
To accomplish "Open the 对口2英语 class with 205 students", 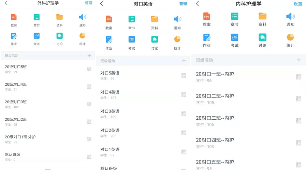I will tap(110, 133).
